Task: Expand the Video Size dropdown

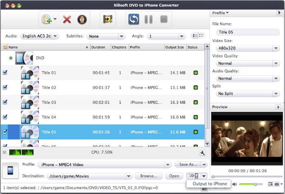Action: click(246, 48)
